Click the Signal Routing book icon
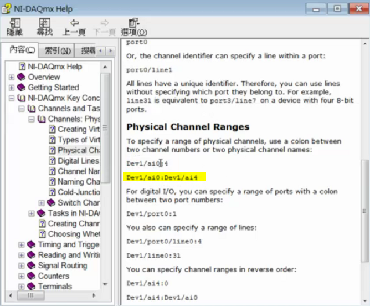This screenshot has height=306, width=370. (31, 266)
